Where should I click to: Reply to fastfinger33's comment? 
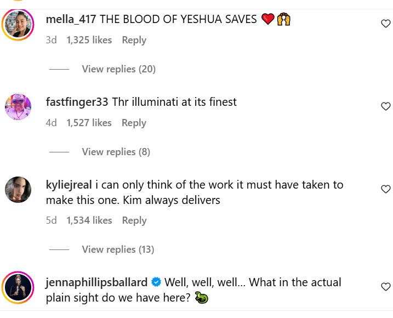[134, 123]
